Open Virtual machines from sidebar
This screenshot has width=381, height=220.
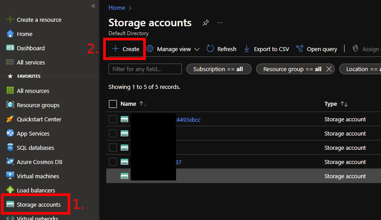(x=38, y=176)
